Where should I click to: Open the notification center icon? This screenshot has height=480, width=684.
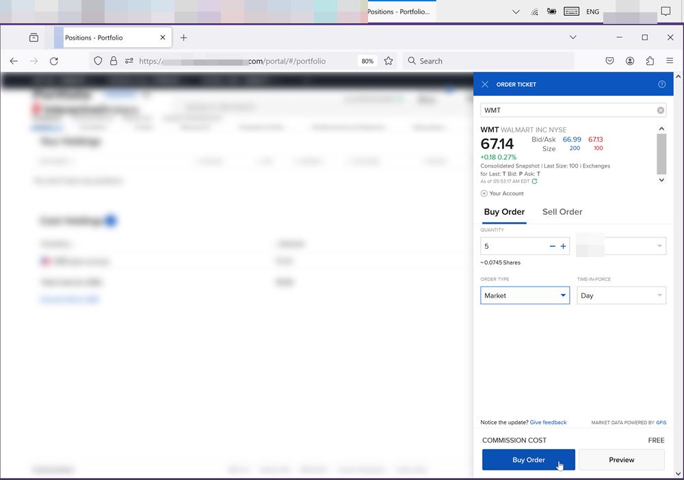[666, 12]
